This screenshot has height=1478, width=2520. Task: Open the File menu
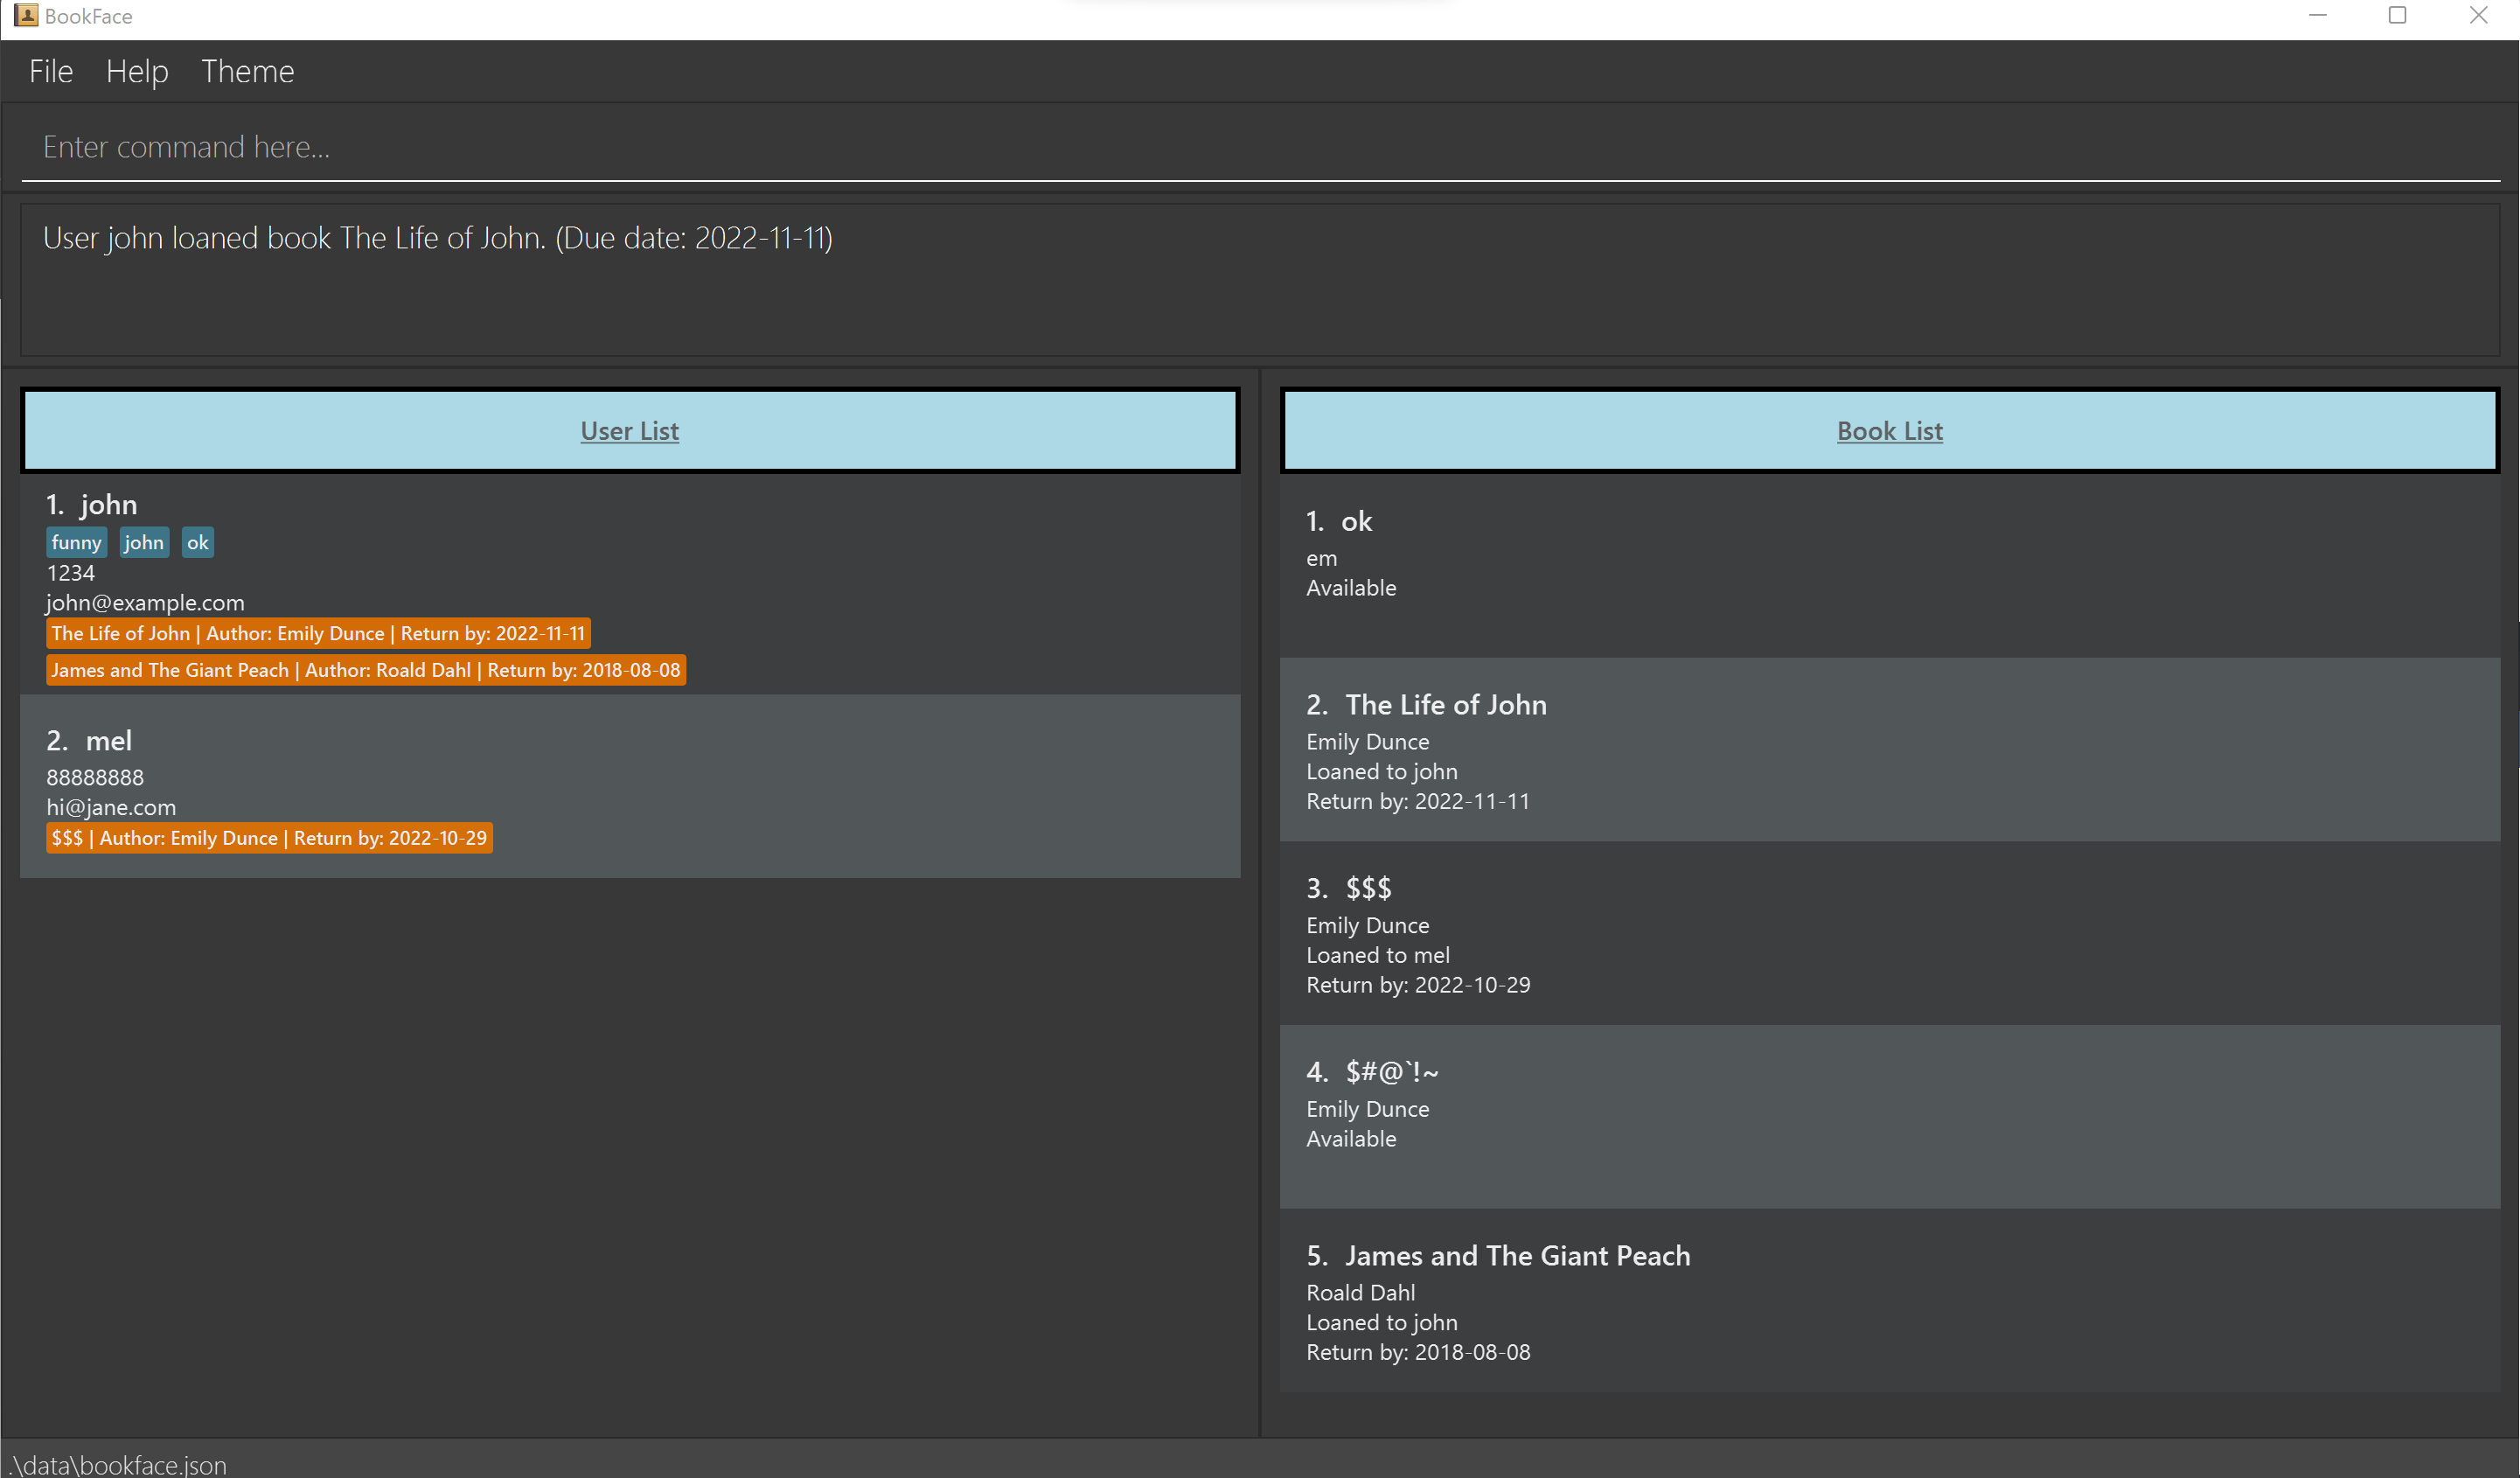51,72
